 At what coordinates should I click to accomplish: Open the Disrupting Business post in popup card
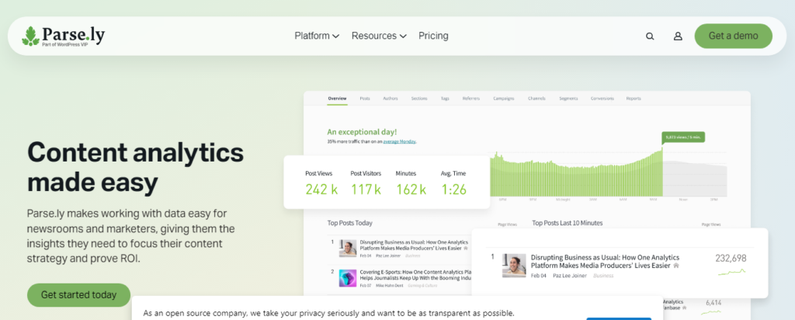[x=605, y=261]
